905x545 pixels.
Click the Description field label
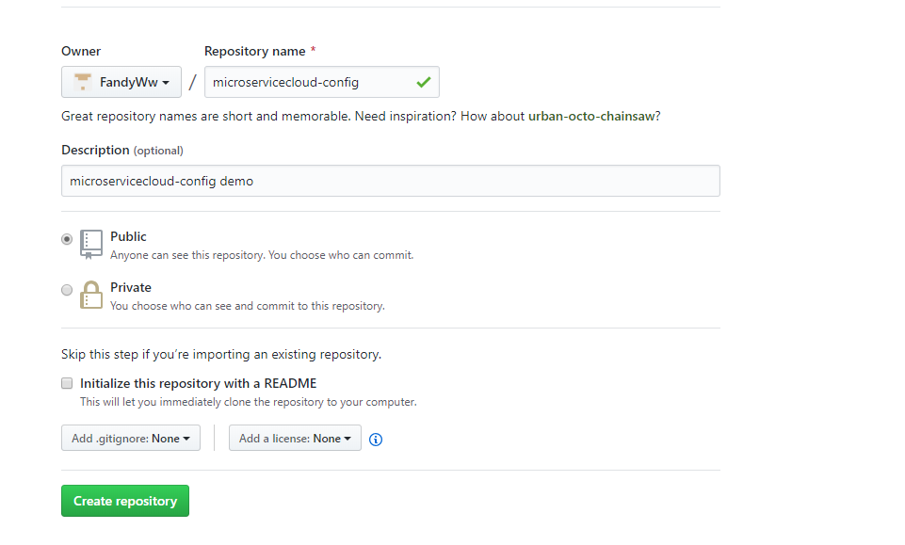[x=95, y=150]
